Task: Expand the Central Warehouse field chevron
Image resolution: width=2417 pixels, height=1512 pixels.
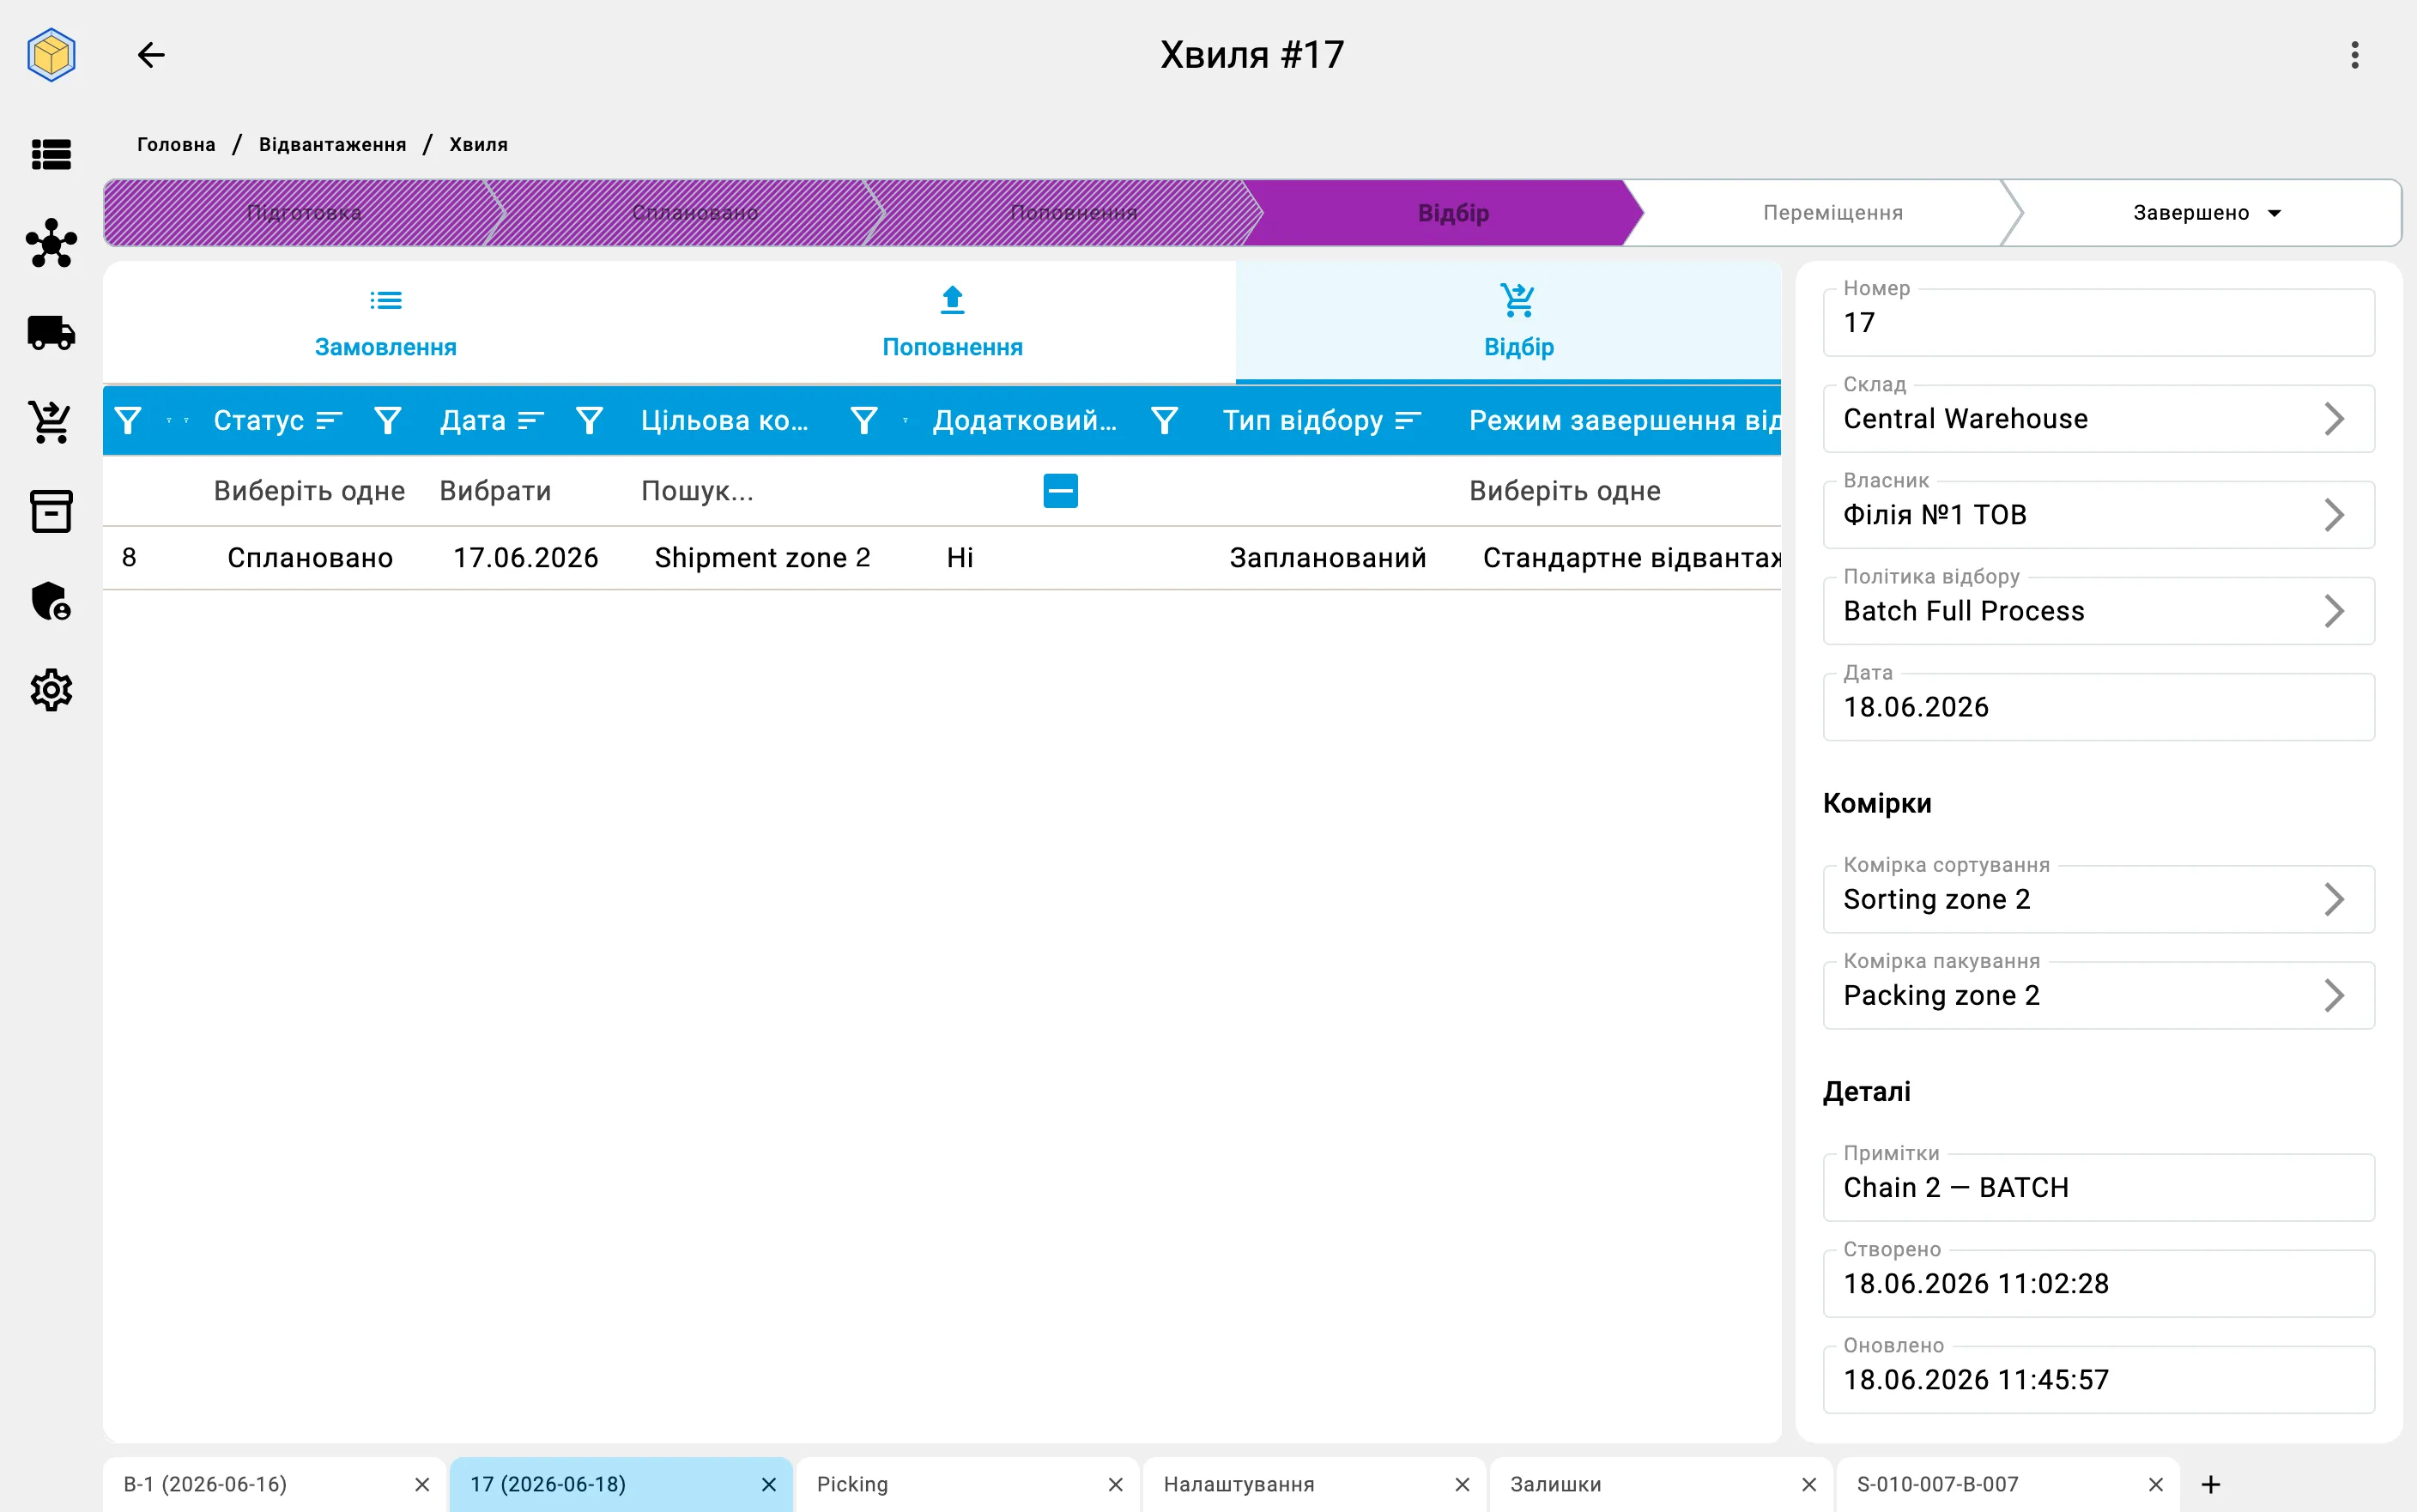Action: [2334, 419]
